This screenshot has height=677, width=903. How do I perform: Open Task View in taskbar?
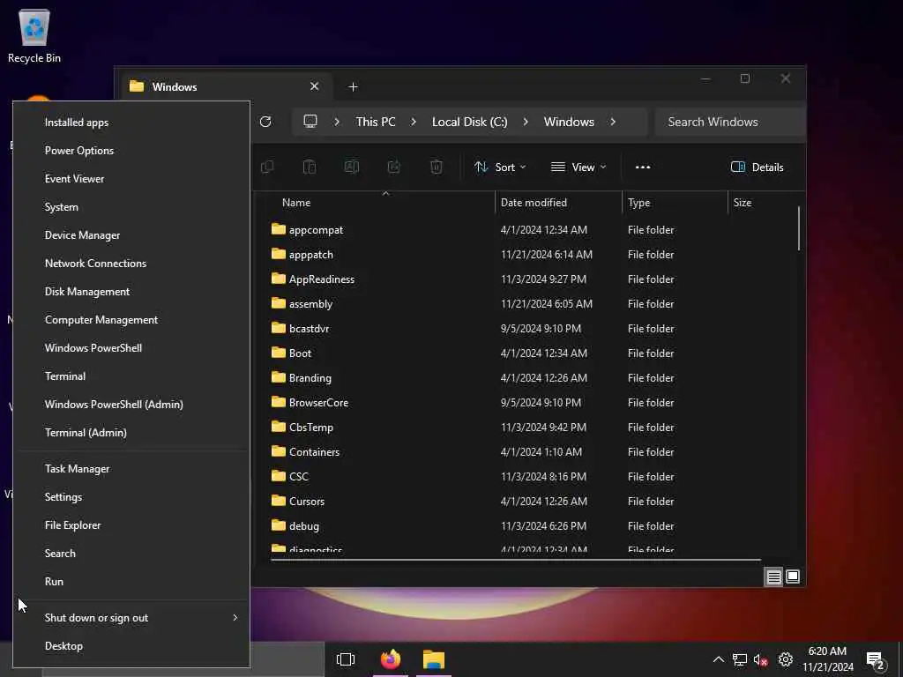coord(346,659)
